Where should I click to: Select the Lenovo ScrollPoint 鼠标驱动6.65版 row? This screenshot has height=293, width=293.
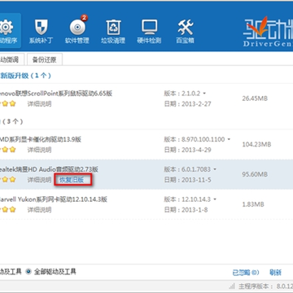(146, 98)
